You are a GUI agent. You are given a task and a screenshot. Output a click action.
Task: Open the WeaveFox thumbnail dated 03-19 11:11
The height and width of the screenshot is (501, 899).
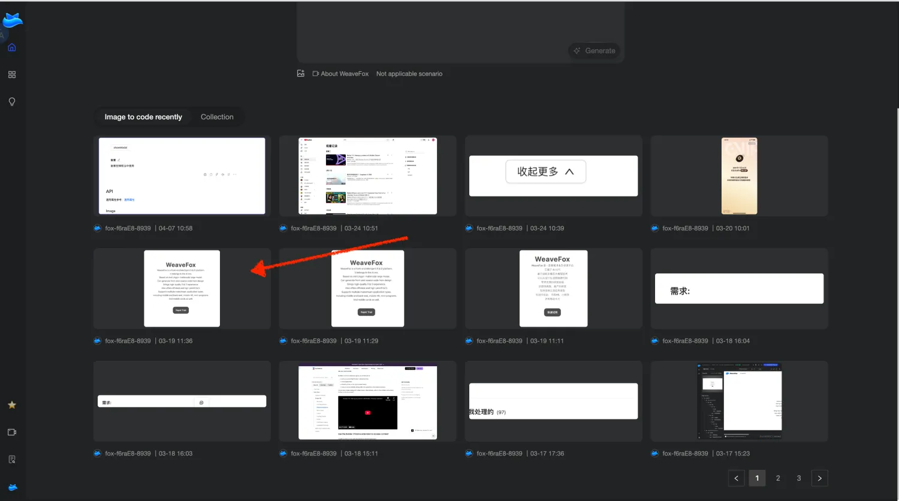click(x=554, y=289)
